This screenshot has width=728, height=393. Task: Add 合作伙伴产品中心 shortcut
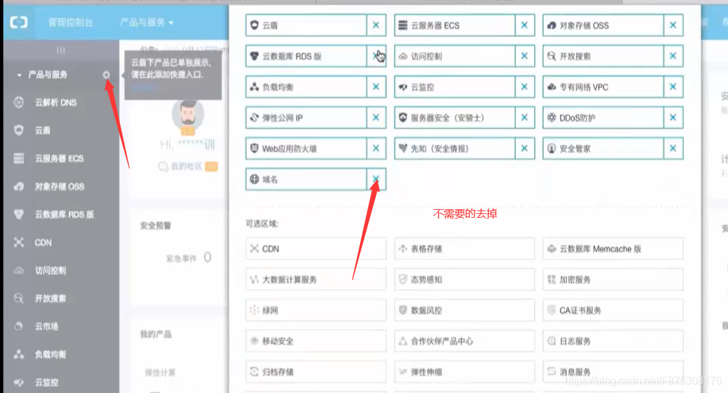[x=464, y=341]
